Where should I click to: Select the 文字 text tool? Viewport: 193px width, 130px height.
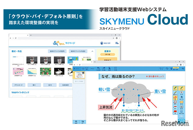tap(181, 93)
